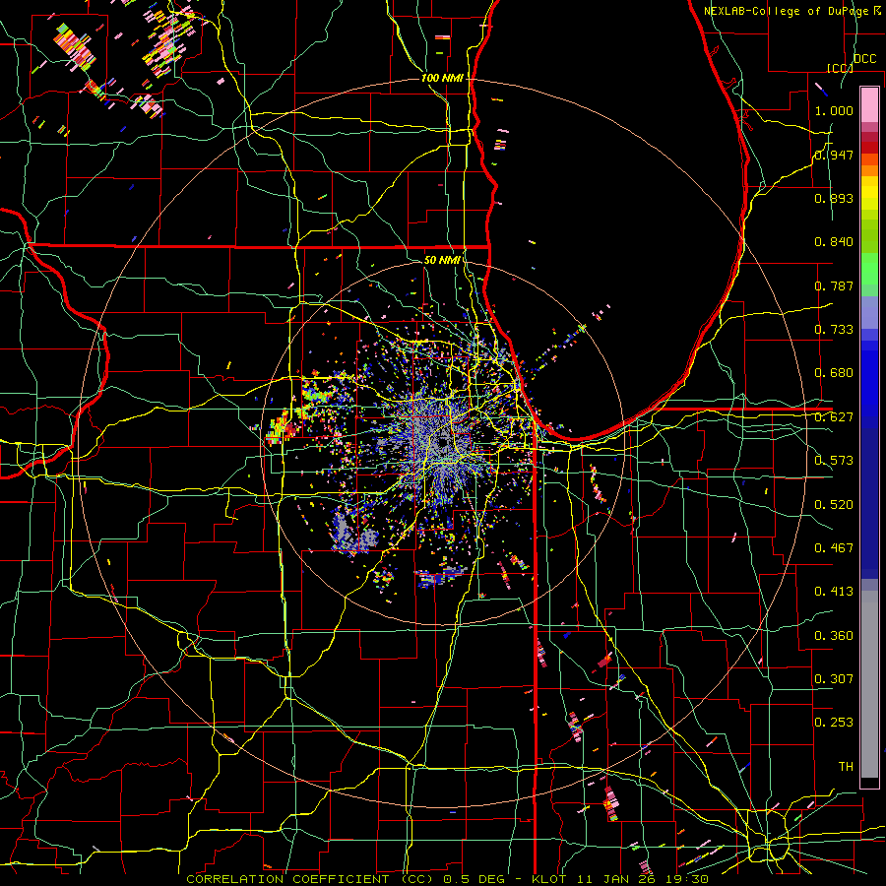Select the 0.627 scale value
The height and width of the screenshot is (886, 886).
coord(834,417)
